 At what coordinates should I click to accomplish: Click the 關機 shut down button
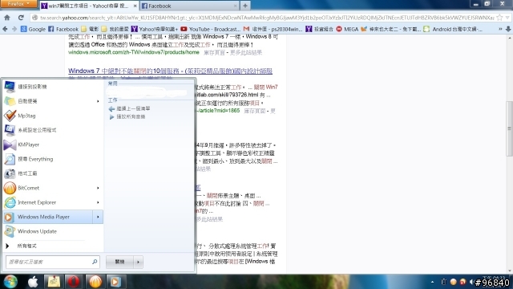(x=119, y=262)
